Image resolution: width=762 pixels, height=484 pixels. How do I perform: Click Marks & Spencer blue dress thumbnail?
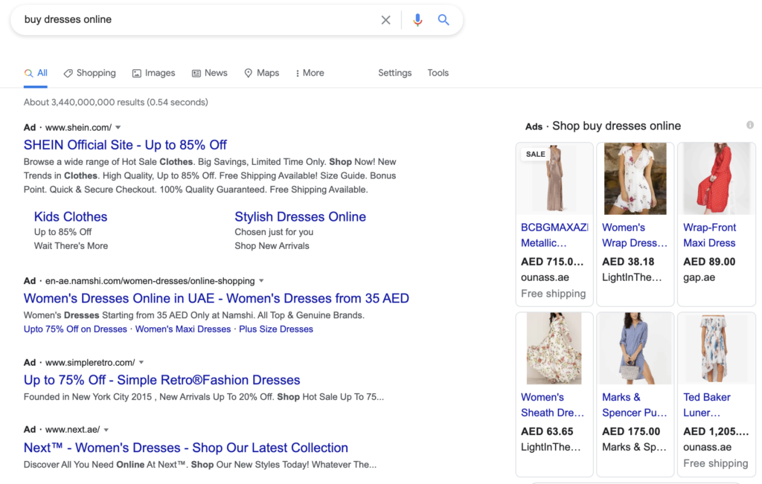[635, 349]
